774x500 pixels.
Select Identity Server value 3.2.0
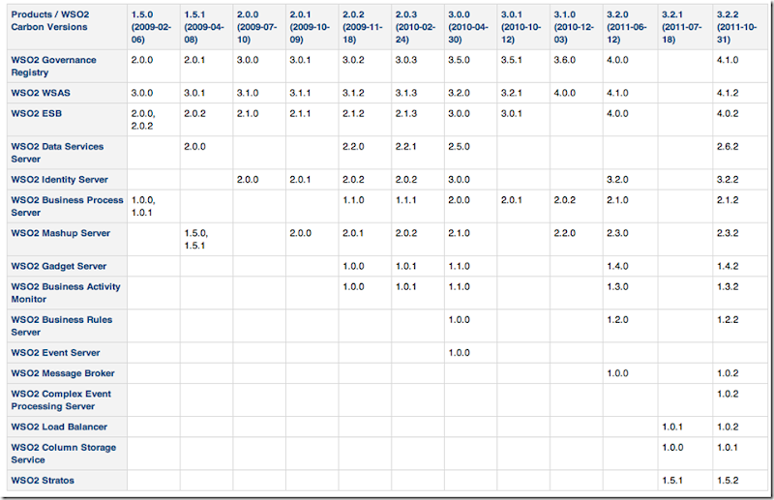point(617,180)
